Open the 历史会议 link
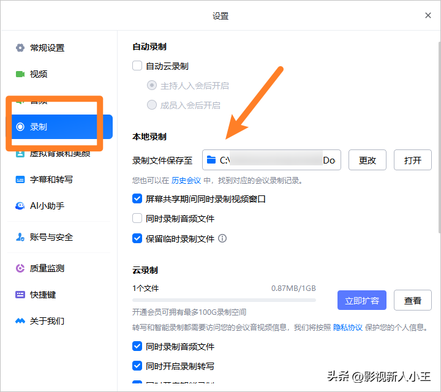This screenshot has width=441, height=392. coord(186,181)
